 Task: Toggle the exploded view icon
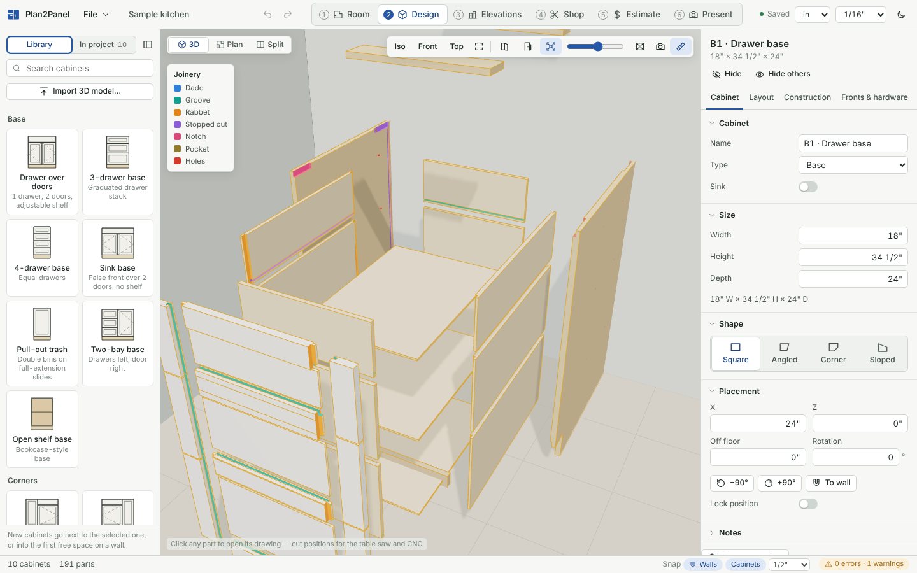[x=551, y=46]
